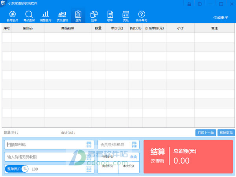Click the 条形码 column header
The height and width of the screenshot is (177, 236).
(28, 28)
